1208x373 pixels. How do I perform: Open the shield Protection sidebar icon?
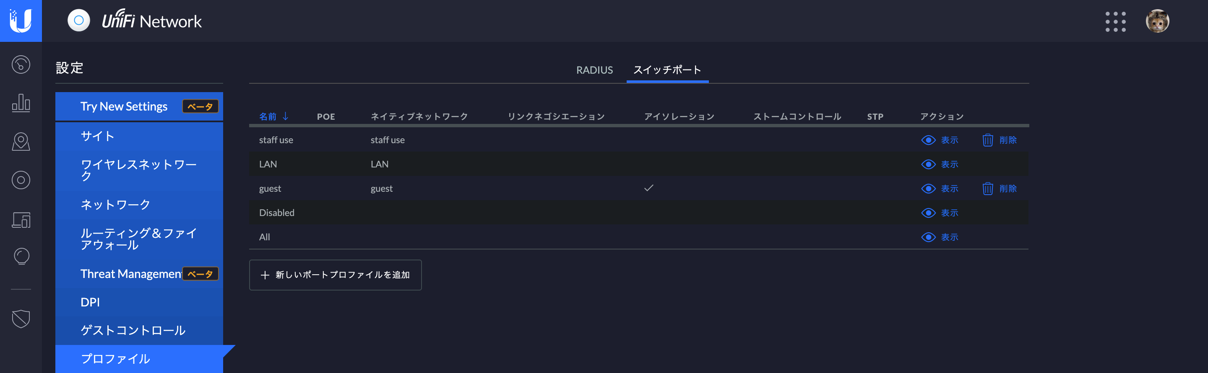point(21,319)
